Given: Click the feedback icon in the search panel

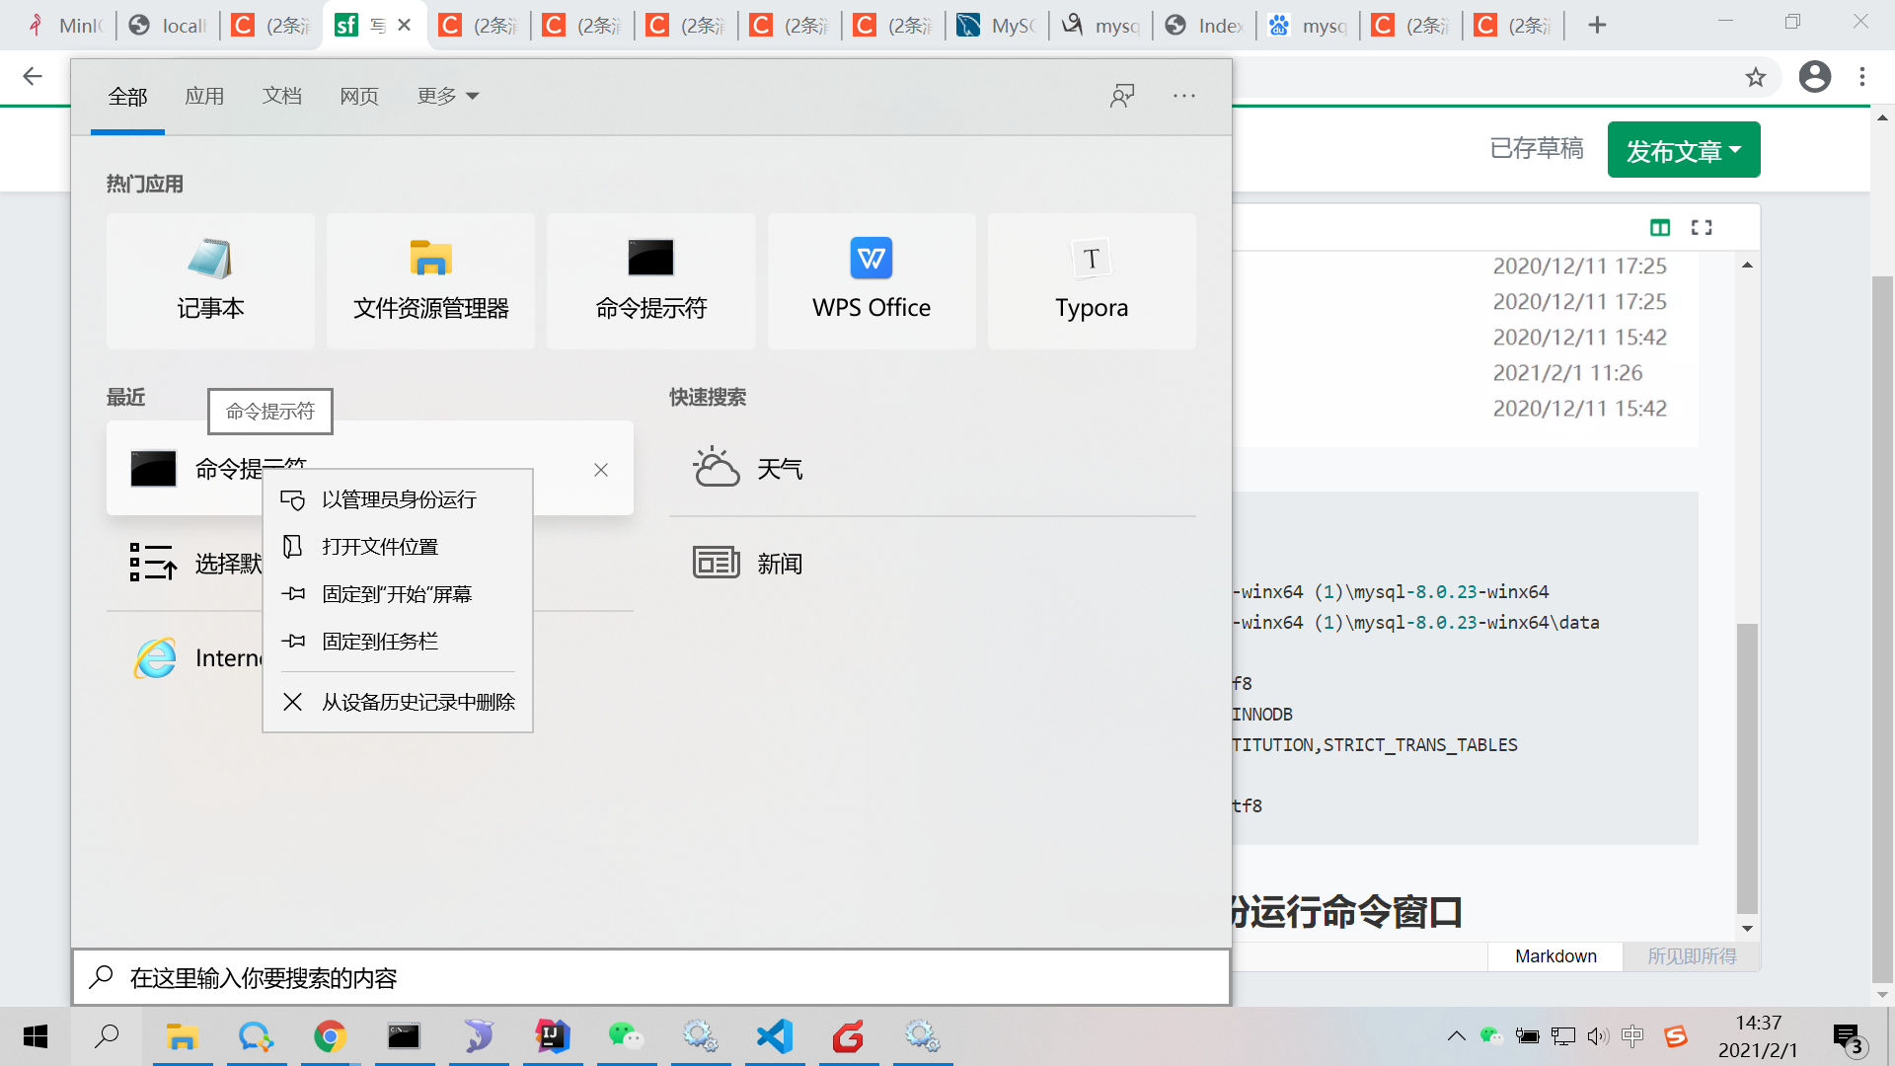Looking at the screenshot, I should [1122, 96].
